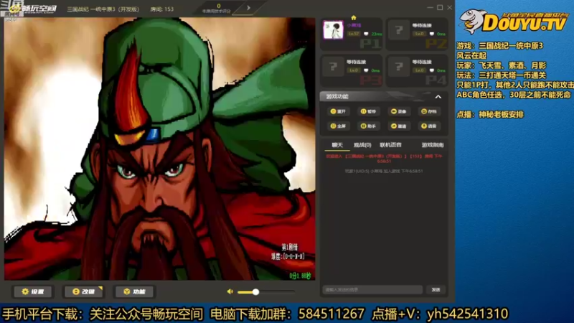Pause the game with 暂停 button
Screen dimensions: 574x323
point(368,111)
